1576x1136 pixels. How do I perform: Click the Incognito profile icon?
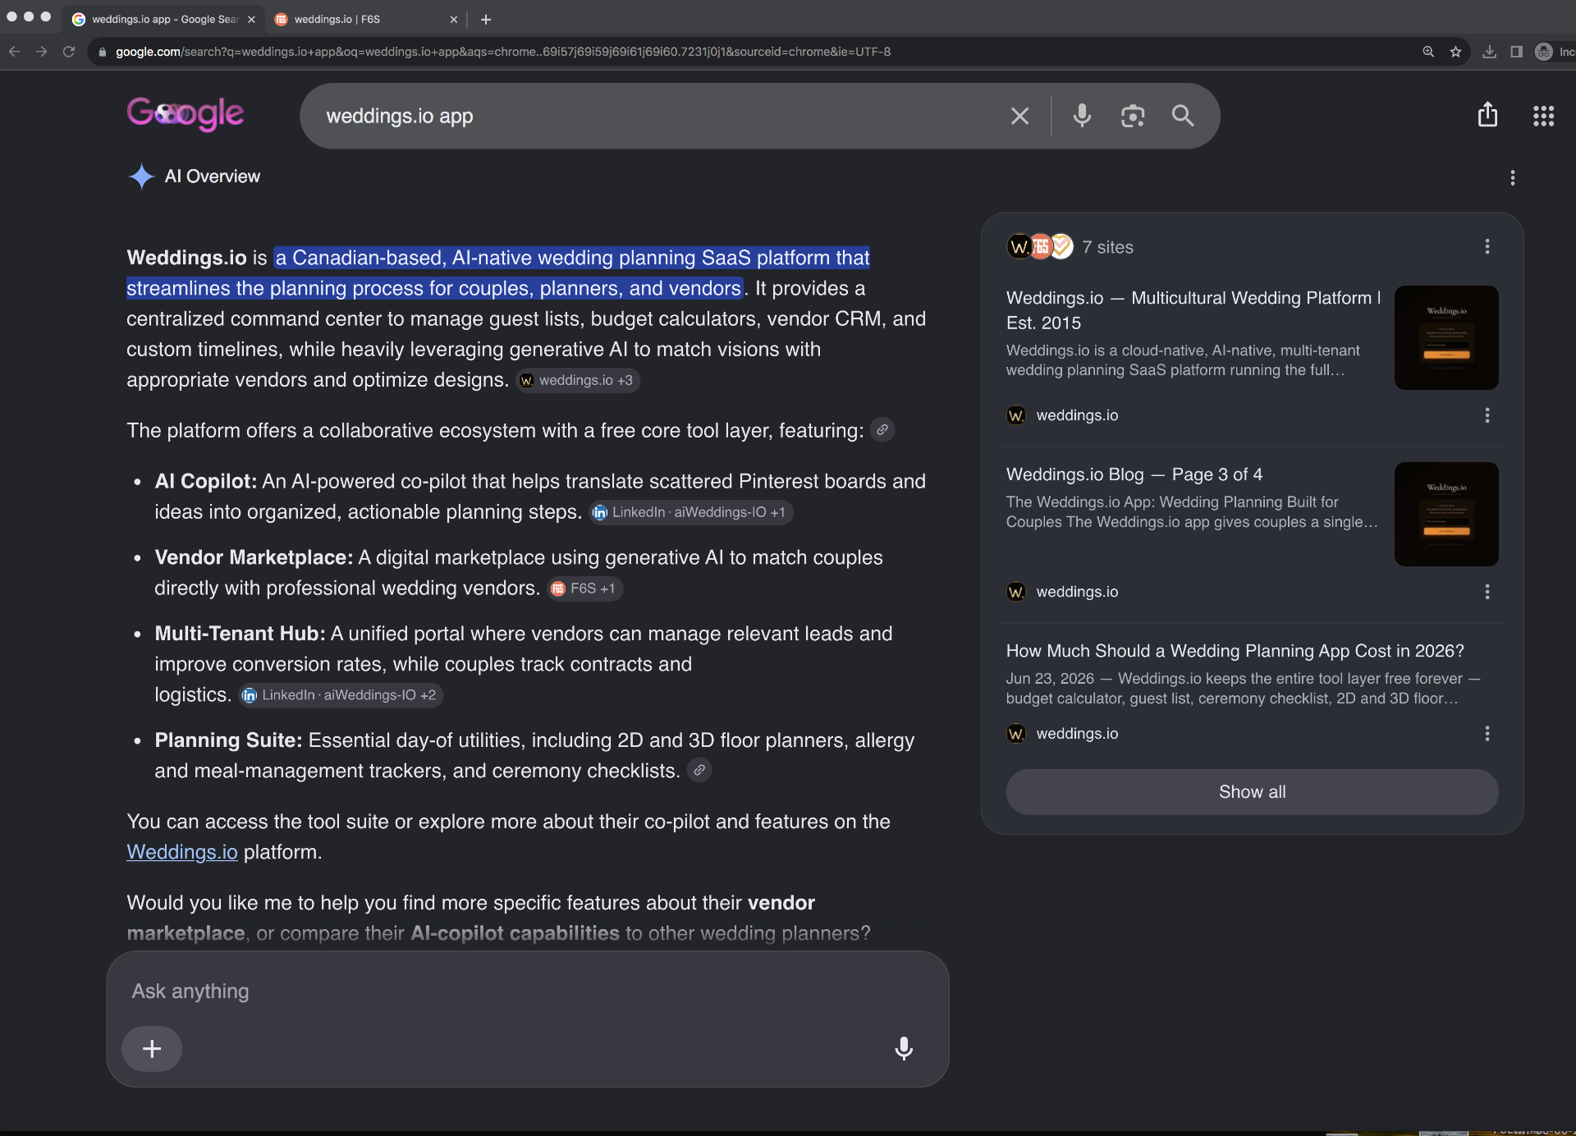(1544, 52)
